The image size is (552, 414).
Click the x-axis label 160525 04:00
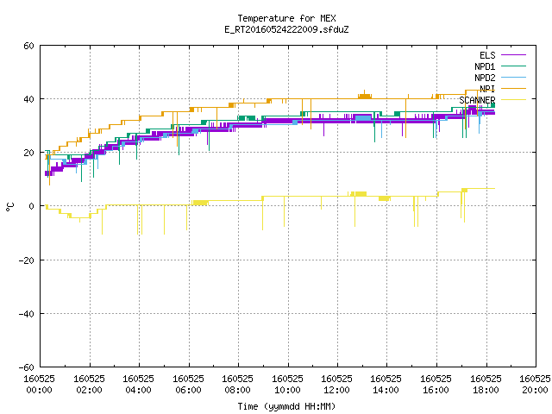tap(139, 385)
